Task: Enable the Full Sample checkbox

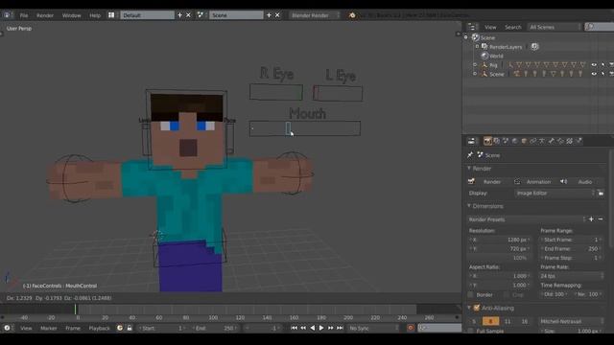Action: coord(471,331)
